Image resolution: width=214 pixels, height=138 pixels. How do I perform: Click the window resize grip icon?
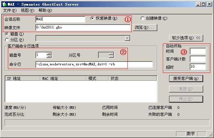coord(211,134)
